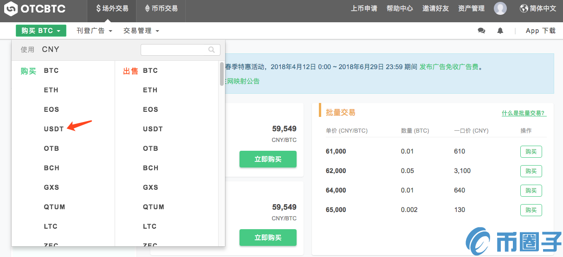Click the globe language icon

point(524,8)
